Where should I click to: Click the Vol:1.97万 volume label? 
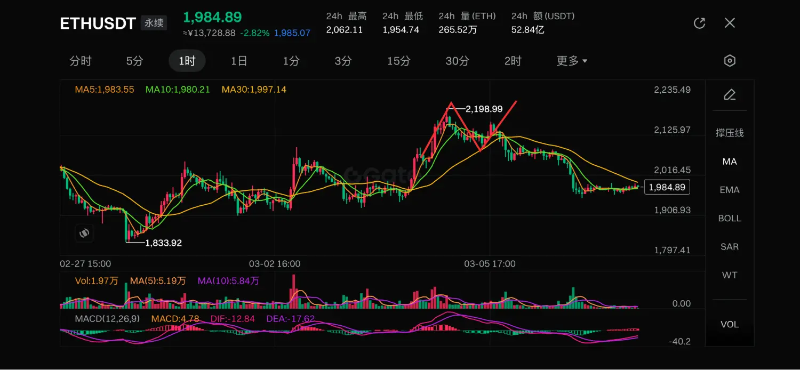click(97, 280)
